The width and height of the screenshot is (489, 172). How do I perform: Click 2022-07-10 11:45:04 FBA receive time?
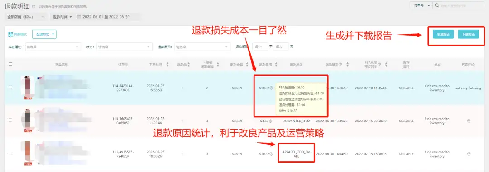[x=371, y=88]
